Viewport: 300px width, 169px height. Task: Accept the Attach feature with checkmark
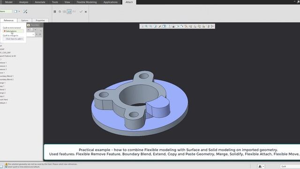(x=81, y=11)
